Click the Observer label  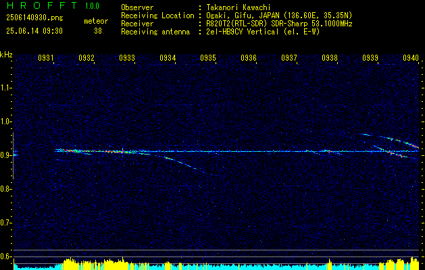(x=137, y=7)
